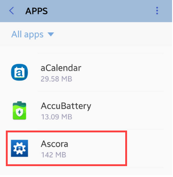Image resolution: width=173 pixels, height=177 pixels.
Task: Tap the blue APPS header bar background
Action: pyautogui.click(x=101, y=11)
